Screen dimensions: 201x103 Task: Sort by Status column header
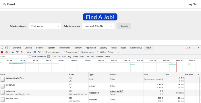tap(78, 74)
